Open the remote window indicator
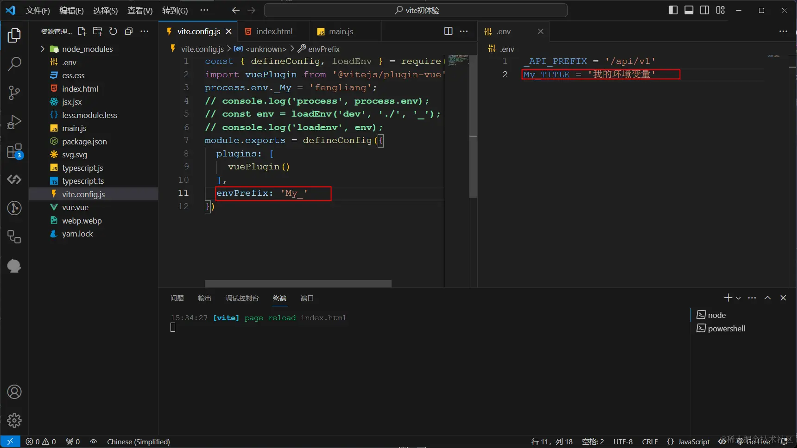 [x=10, y=442]
